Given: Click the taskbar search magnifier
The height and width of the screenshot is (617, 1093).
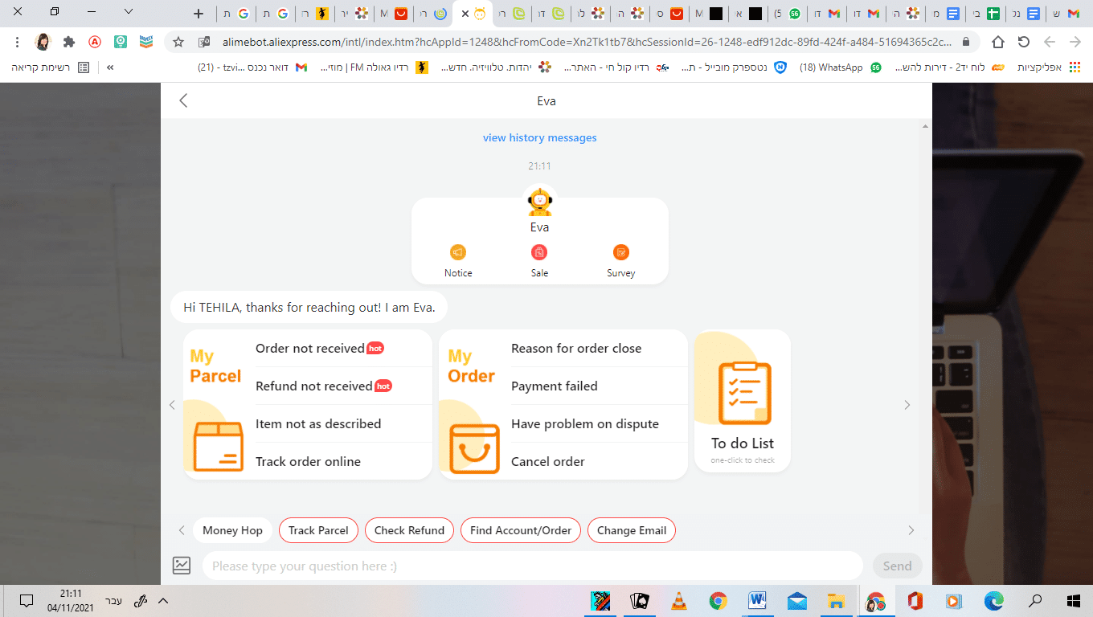Looking at the screenshot, I should [1035, 601].
